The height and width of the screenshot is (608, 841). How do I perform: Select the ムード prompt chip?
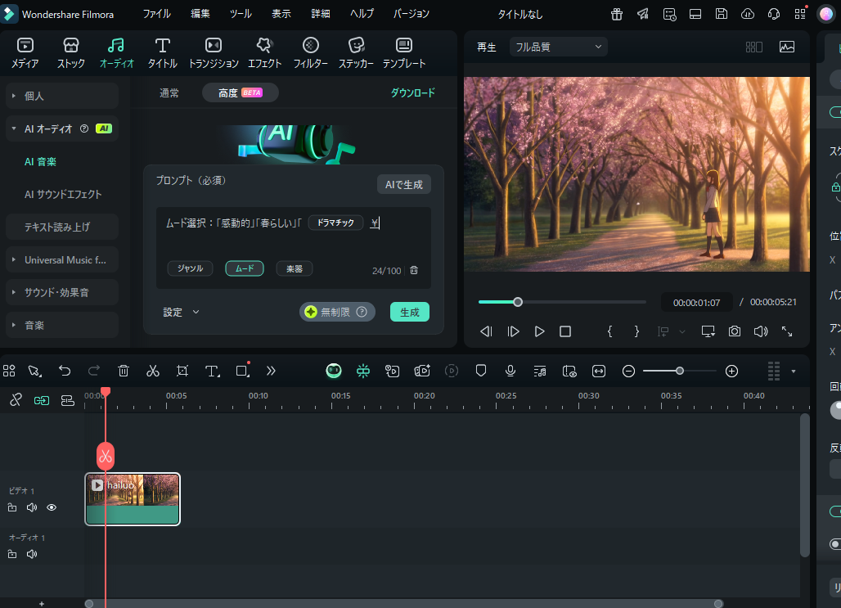(245, 268)
